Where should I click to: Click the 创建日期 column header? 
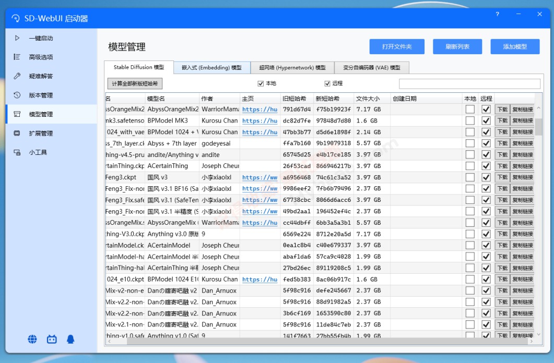point(427,99)
